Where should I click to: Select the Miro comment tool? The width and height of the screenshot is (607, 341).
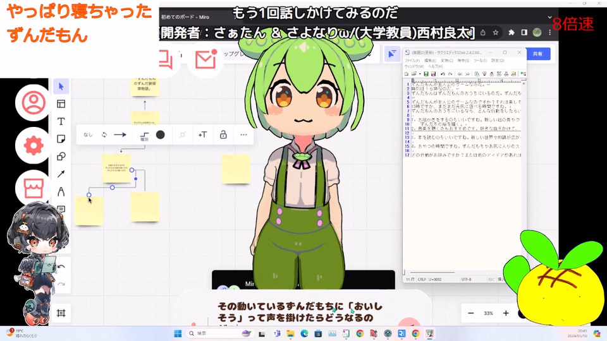click(61, 209)
